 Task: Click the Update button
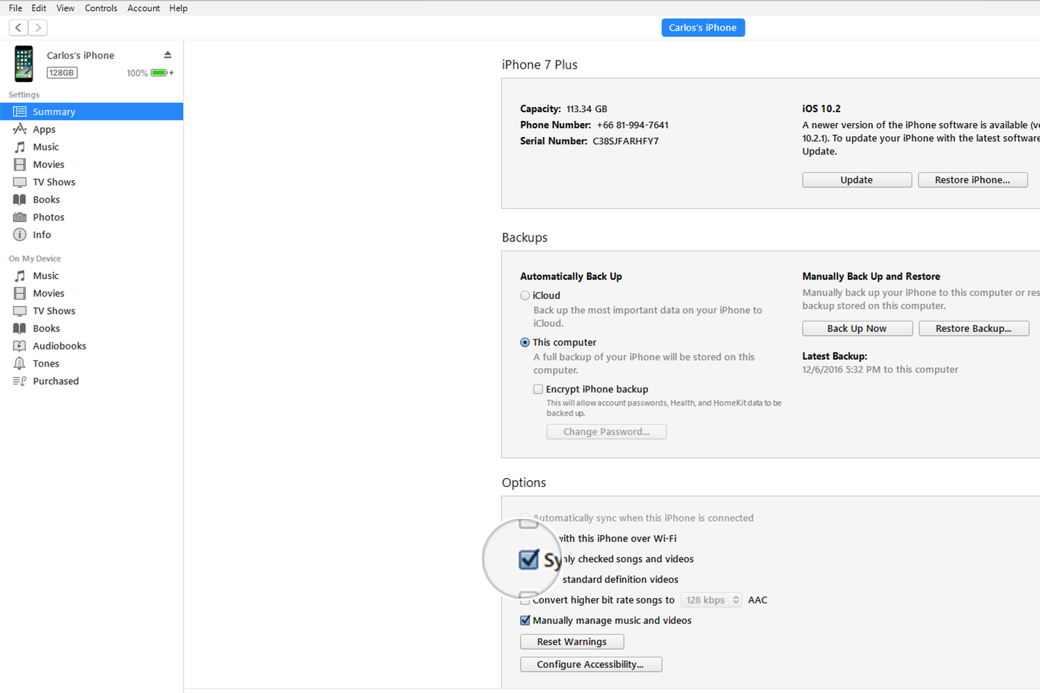coord(857,180)
